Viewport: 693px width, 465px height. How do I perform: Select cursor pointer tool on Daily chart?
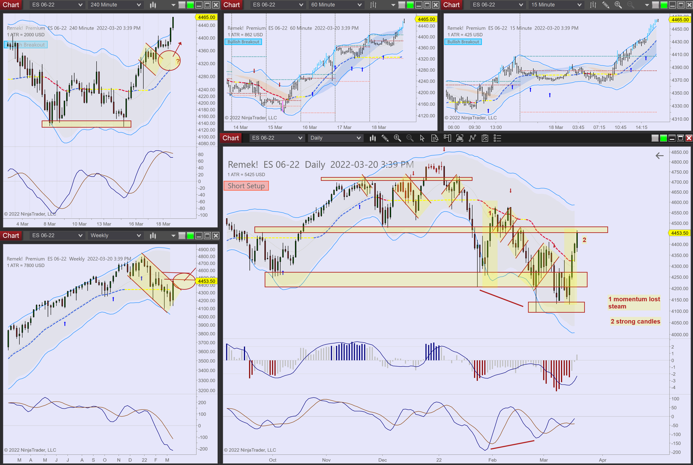(x=422, y=138)
